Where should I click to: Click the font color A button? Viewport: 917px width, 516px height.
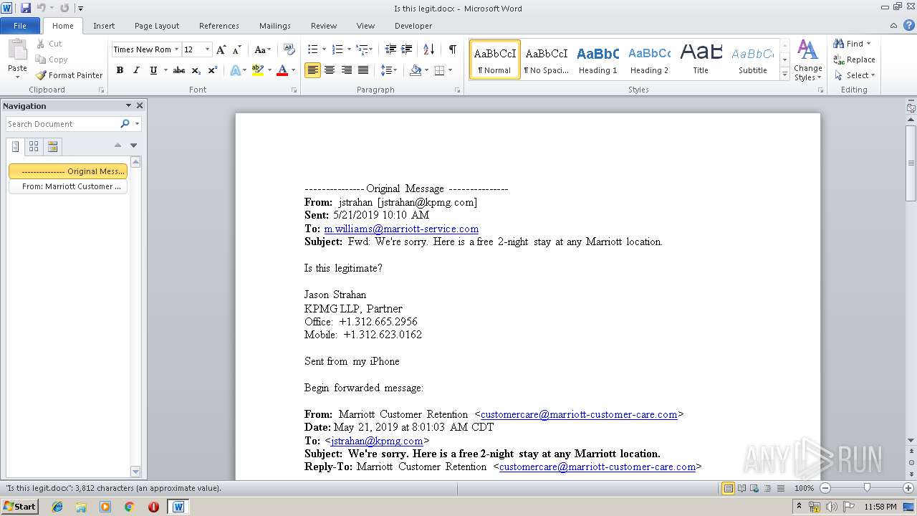(282, 70)
